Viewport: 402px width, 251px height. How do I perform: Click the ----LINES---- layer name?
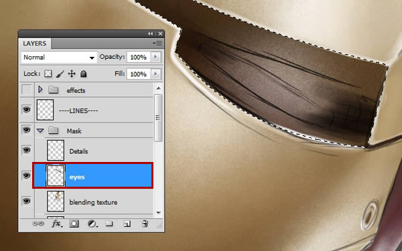pyautogui.click(x=78, y=110)
